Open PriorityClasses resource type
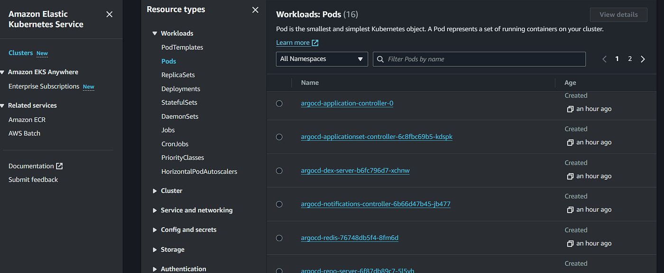 [x=183, y=158]
